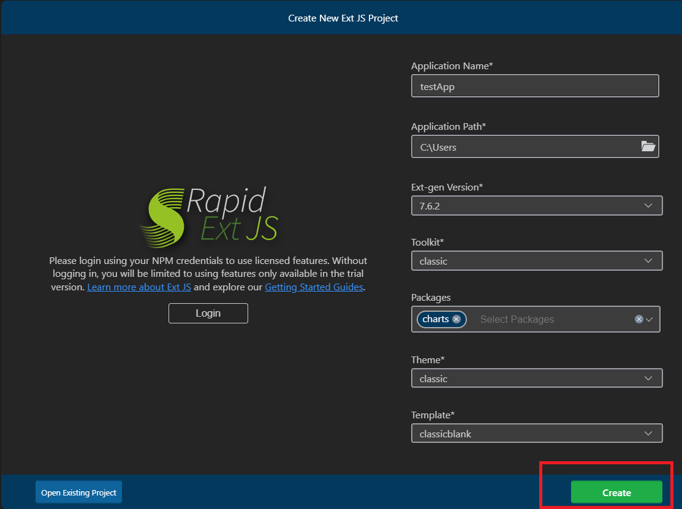Open the Learn more about Ext JS link
This screenshot has width=682, height=509.
139,287
